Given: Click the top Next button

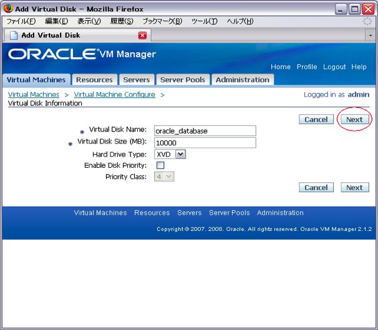Looking at the screenshot, I should 355,119.
